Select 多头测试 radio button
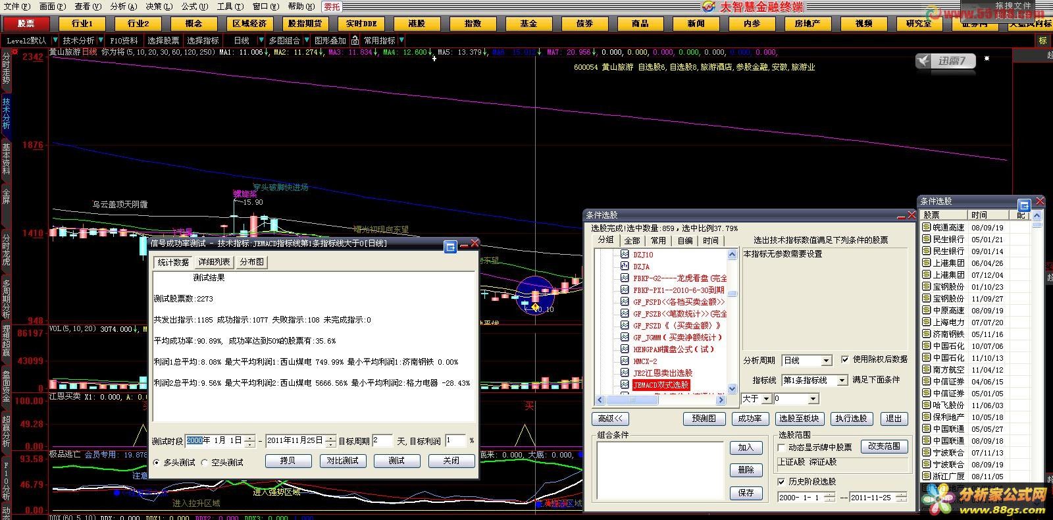The height and width of the screenshot is (520, 1053). pos(157,463)
